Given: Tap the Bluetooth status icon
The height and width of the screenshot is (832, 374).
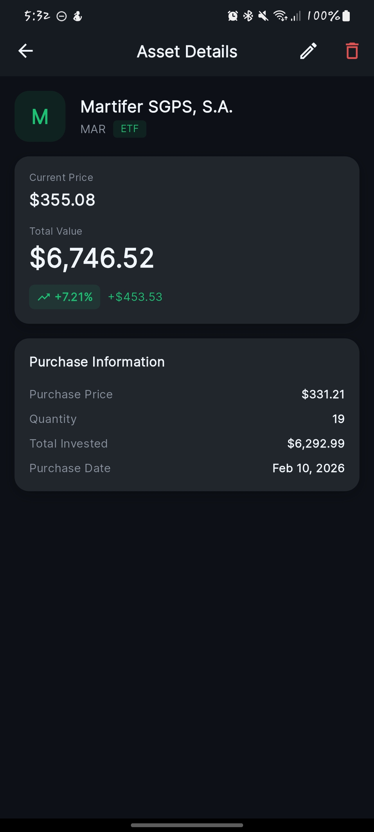Looking at the screenshot, I should tap(248, 16).
